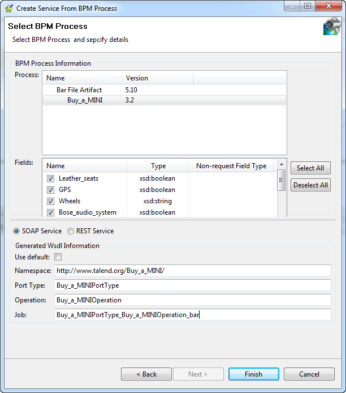Click the Fields table Type column header

click(x=158, y=166)
